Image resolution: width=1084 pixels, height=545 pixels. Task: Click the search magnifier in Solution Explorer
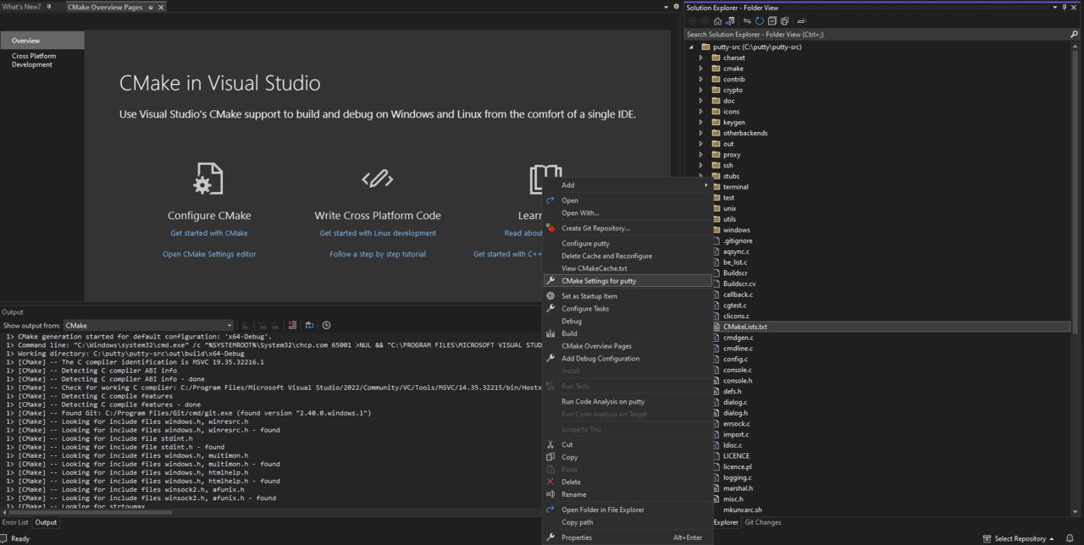[1074, 35]
